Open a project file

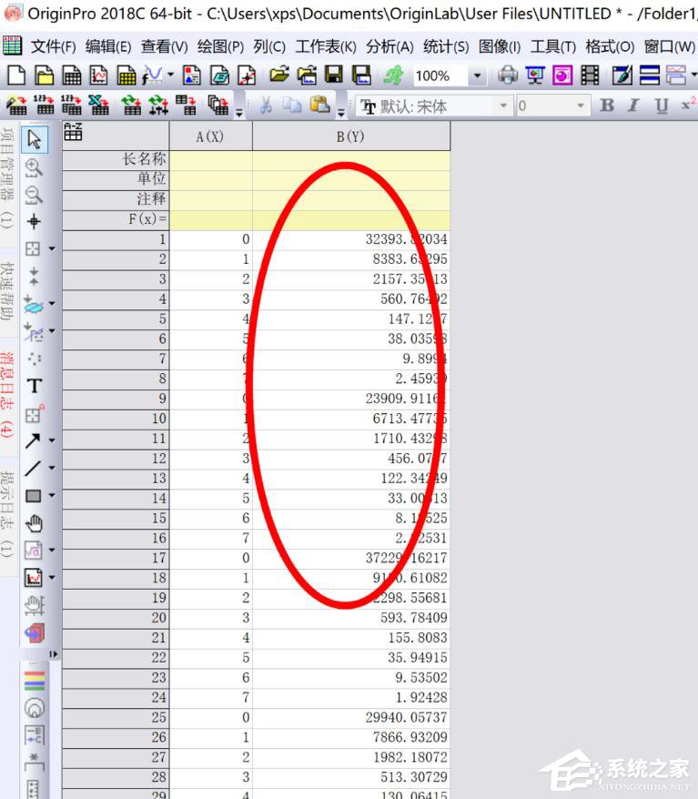(x=279, y=76)
